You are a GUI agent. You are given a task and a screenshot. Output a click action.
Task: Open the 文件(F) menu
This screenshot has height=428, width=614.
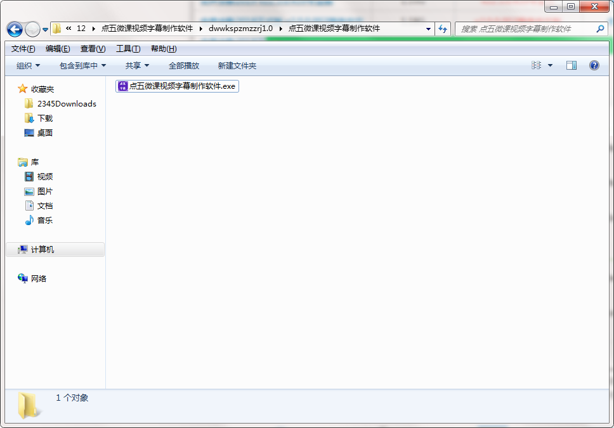[23, 49]
